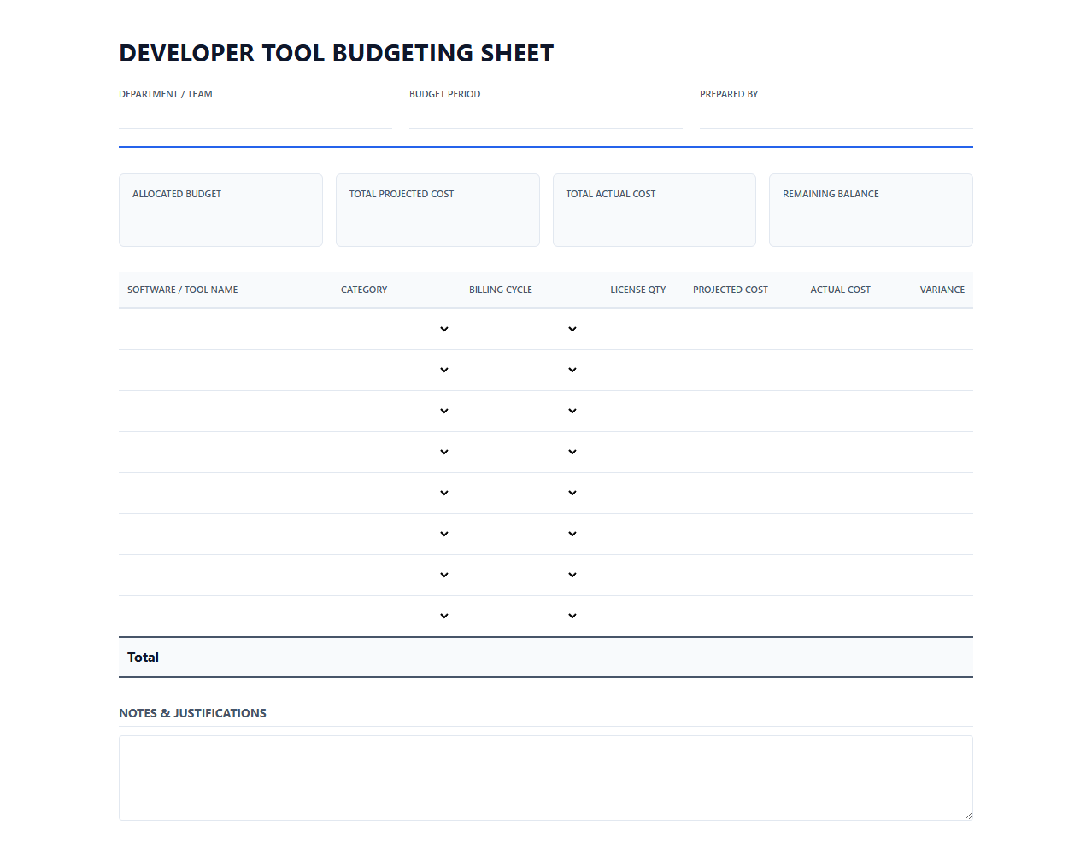
Task: Click the first row's Actual Cost cell
Action: pyautogui.click(x=829, y=330)
